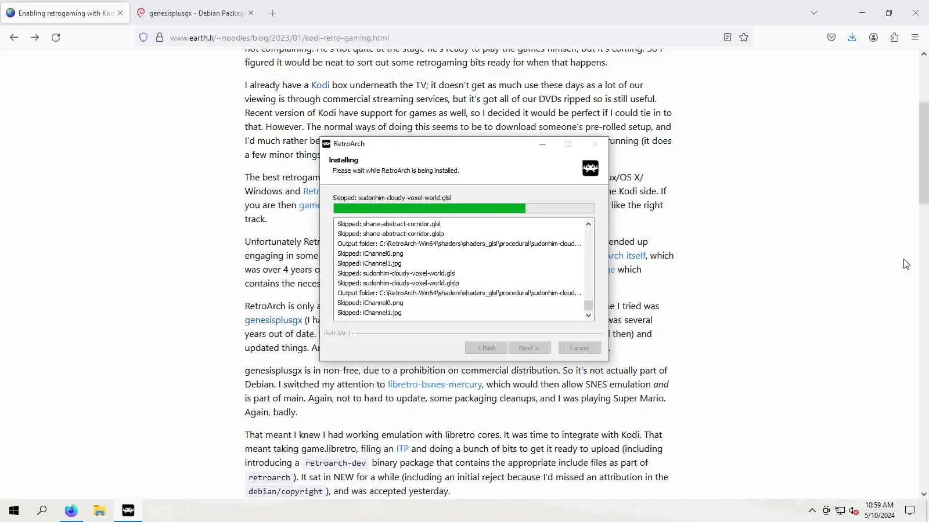Switch to the RetroArch installer taskbar icon
Image resolution: width=929 pixels, height=522 pixels.
128,510
